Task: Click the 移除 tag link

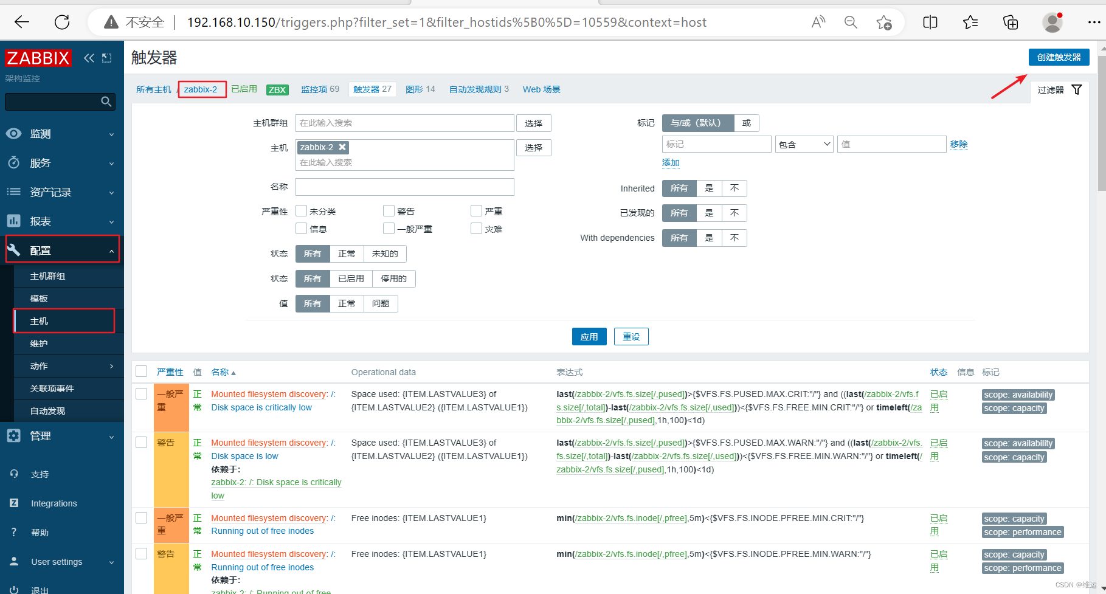Action: [x=959, y=144]
